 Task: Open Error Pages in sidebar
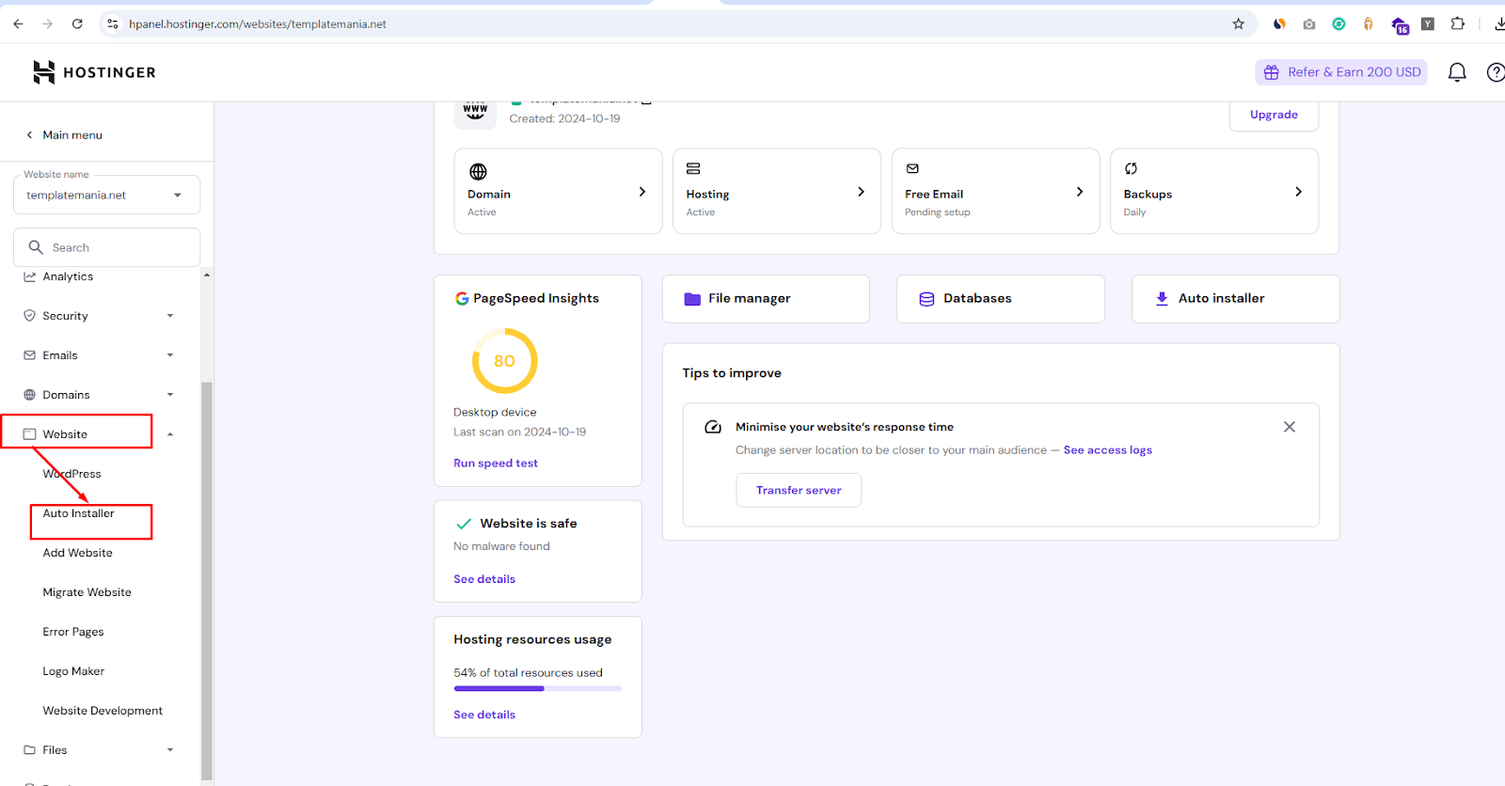[x=73, y=632]
